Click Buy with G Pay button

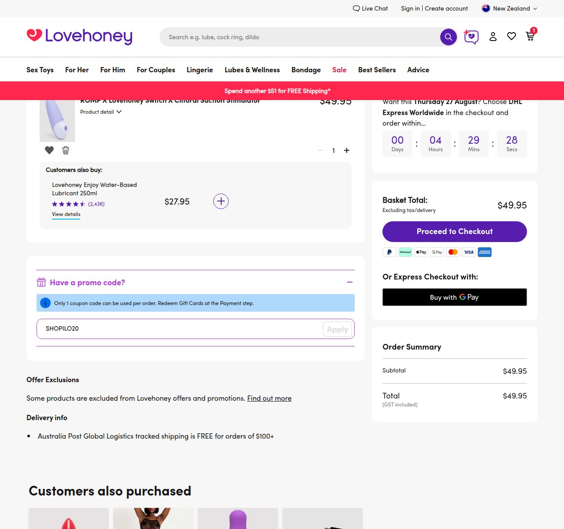pyautogui.click(x=455, y=297)
